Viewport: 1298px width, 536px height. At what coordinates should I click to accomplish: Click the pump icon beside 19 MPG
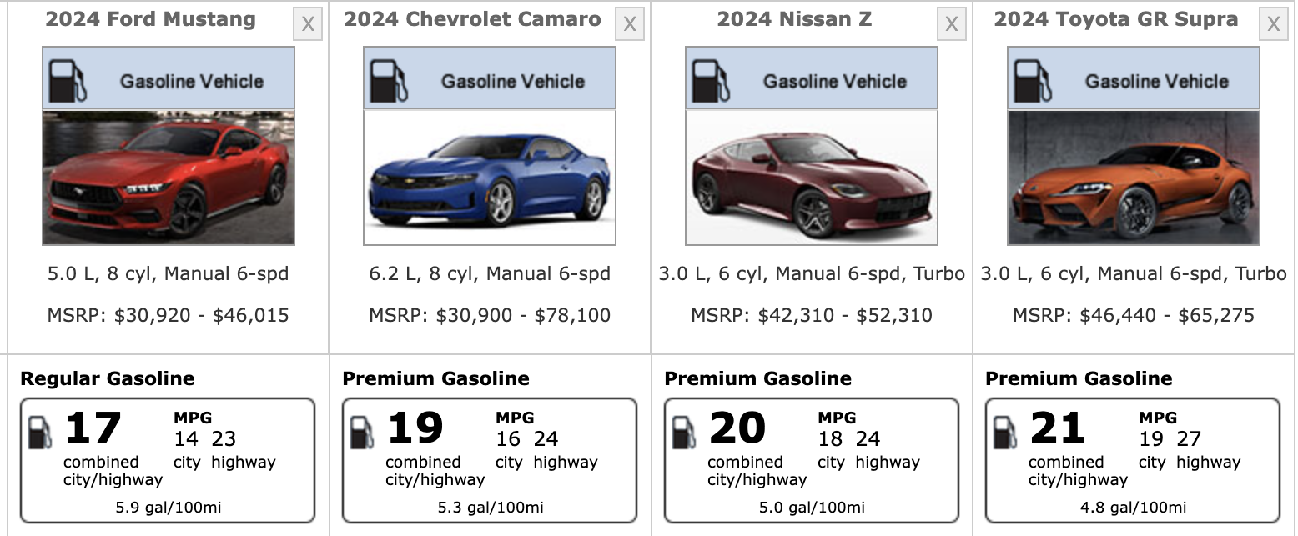click(361, 433)
